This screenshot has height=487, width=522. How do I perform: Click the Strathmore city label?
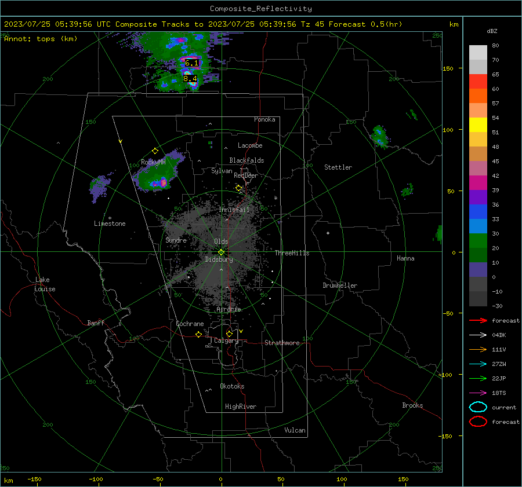pos(282,343)
